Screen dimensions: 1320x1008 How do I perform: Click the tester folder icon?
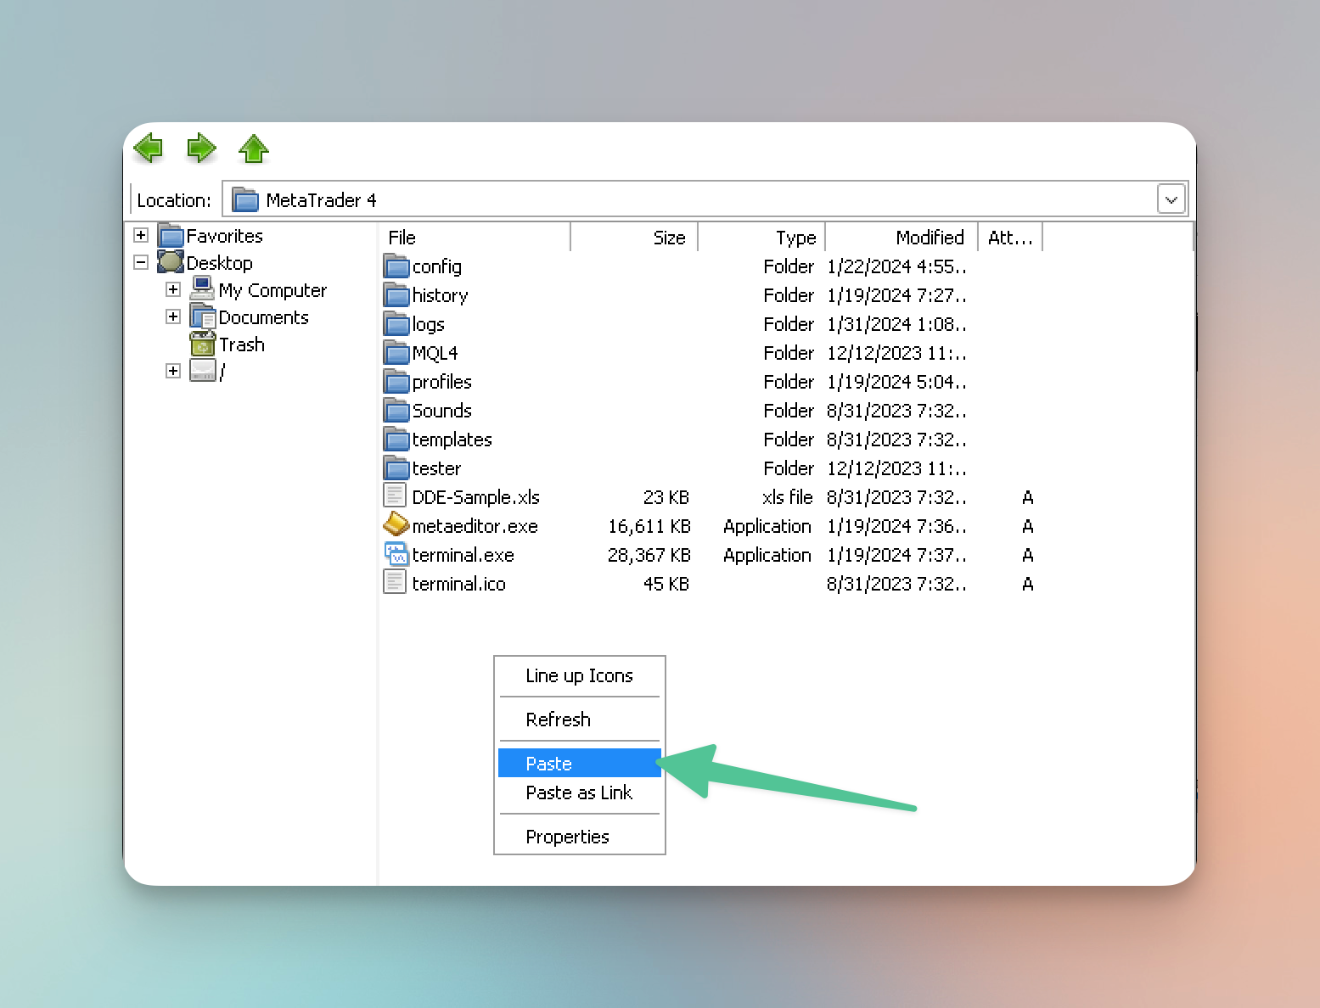(x=396, y=468)
